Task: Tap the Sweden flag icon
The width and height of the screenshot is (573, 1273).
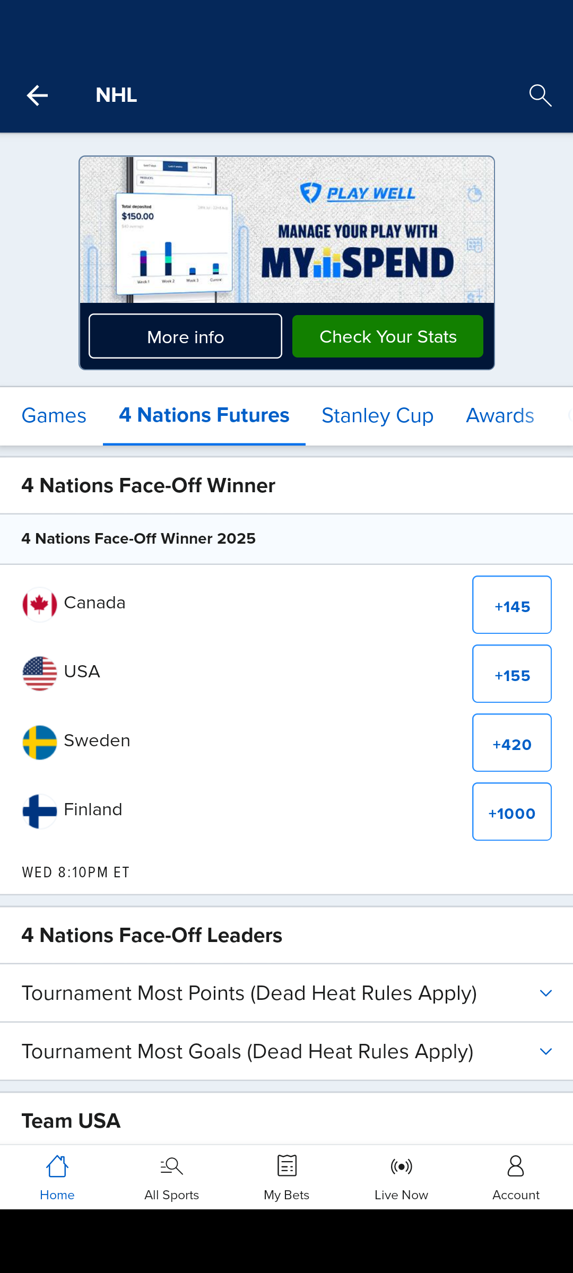Action: (40, 743)
